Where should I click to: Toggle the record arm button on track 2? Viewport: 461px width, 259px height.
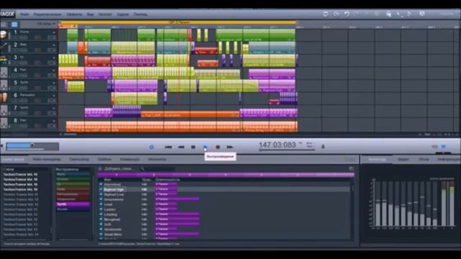coord(37,50)
